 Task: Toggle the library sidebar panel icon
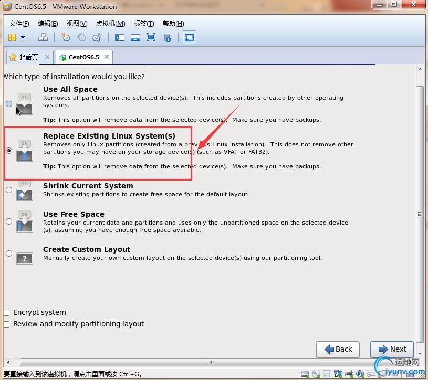coord(120,37)
